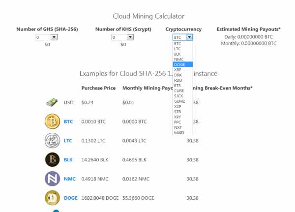Click the Estimated Mining Payouts label
The image size is (295, 212).
(x=248, y=29)
